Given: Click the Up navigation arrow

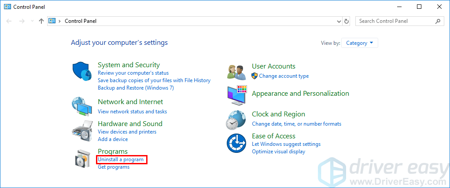Looking at the screenshot, I should 41,21.
